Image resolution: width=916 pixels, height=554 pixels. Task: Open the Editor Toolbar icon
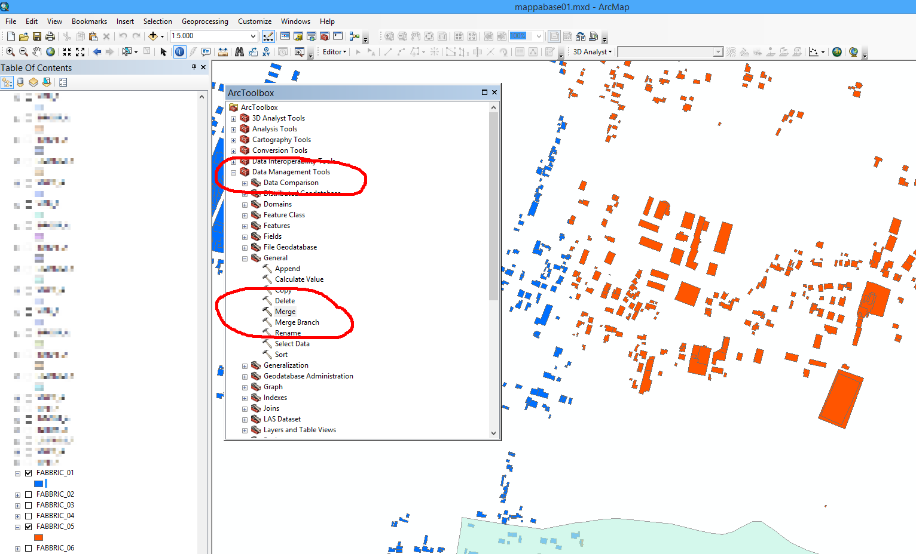coord(268,36)
